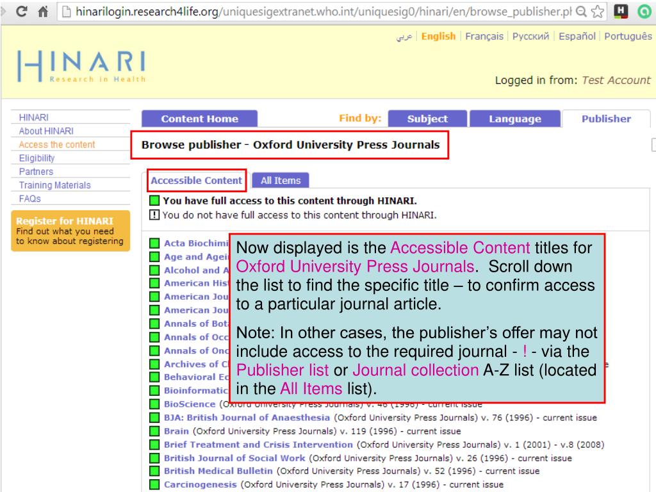Click the green access square beside BioScience

coord(154,404)
